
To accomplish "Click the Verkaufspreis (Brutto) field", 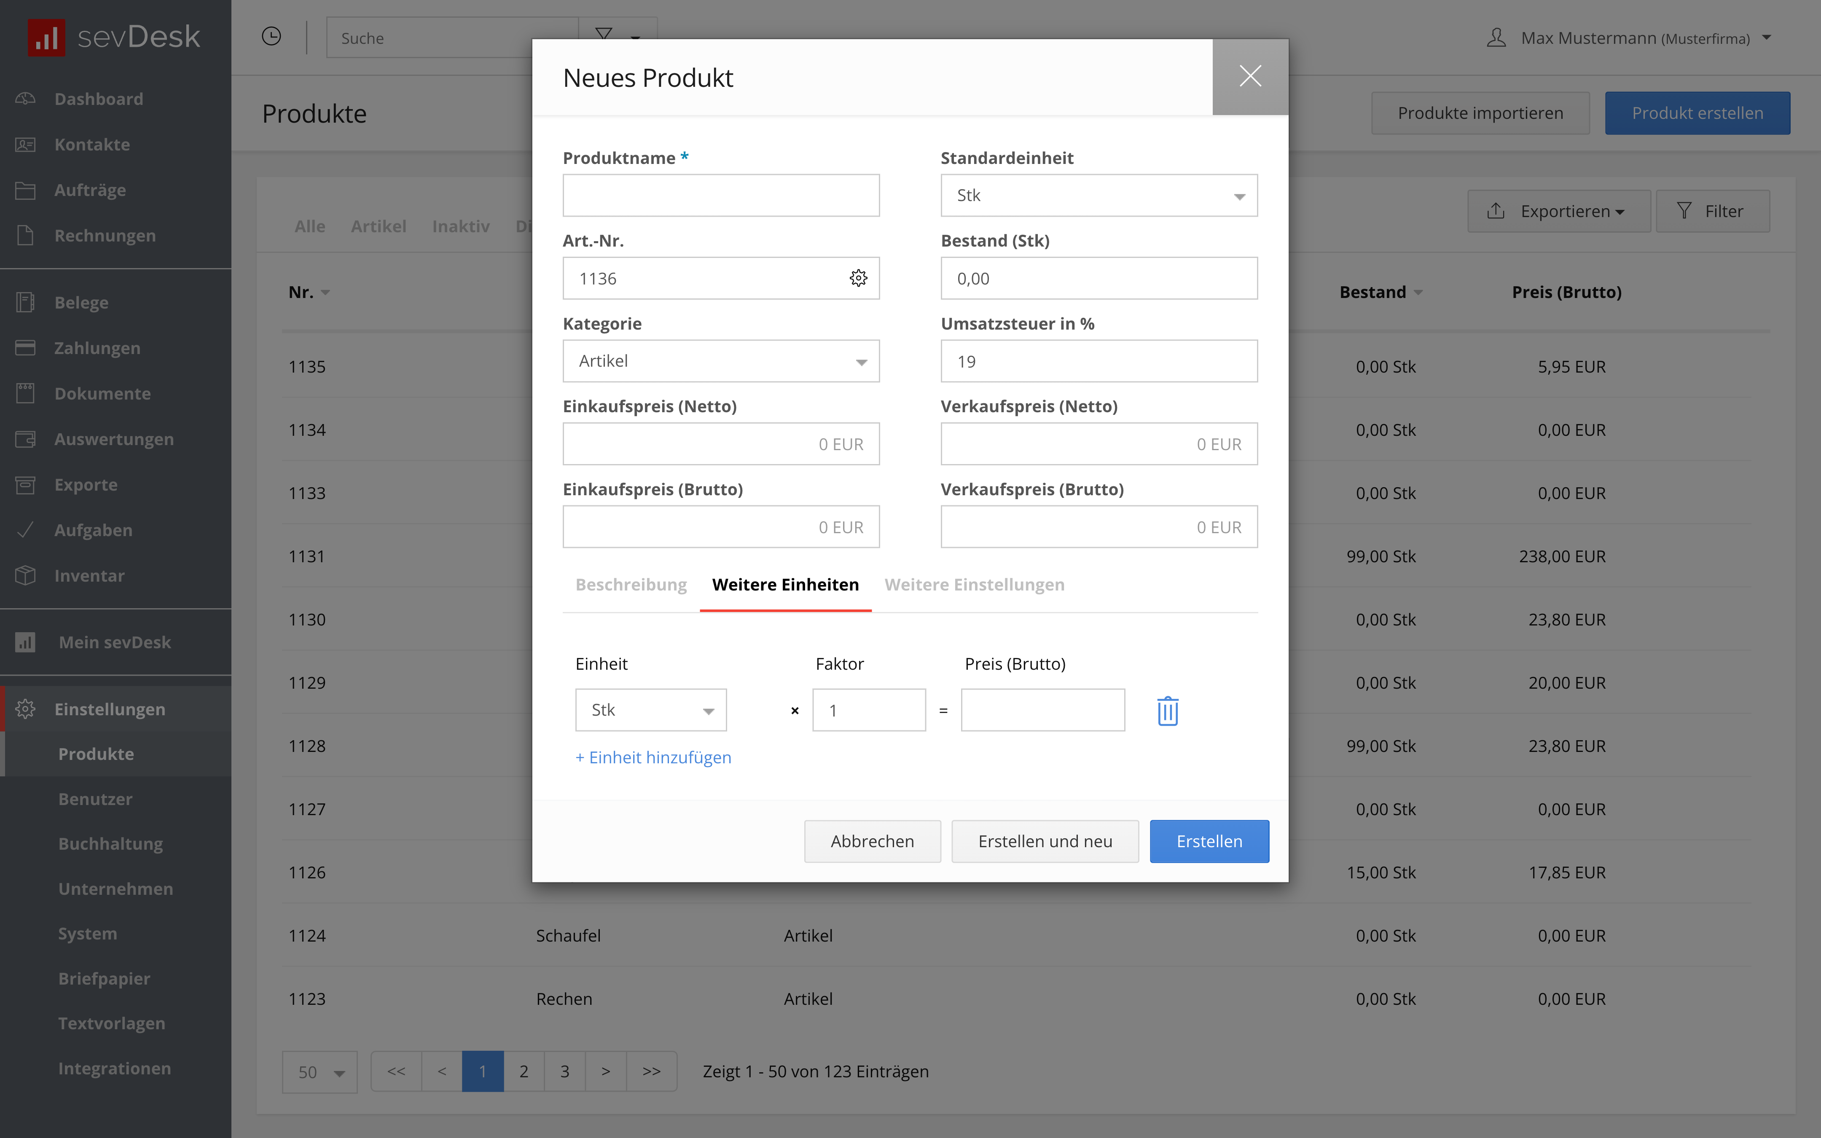I will pyautogui.click(x=1099, y=527).
